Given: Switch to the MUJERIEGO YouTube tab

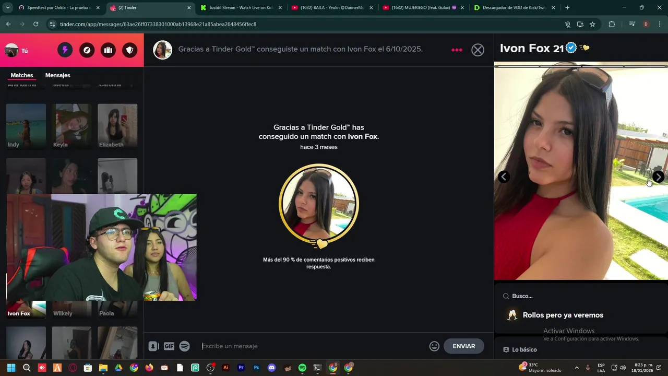Looking at the screenshot, I should pyautogui.click(x=423, y=8).
